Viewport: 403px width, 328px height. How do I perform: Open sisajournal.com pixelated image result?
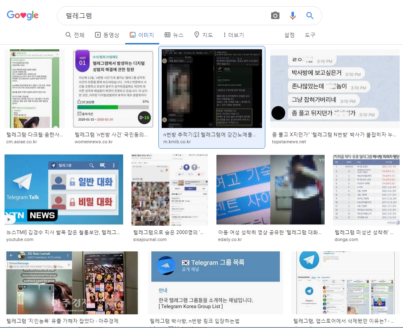click(170, 189)
